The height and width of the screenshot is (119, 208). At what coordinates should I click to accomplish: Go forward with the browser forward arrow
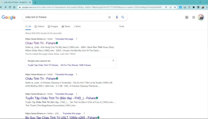pos(6,7)
